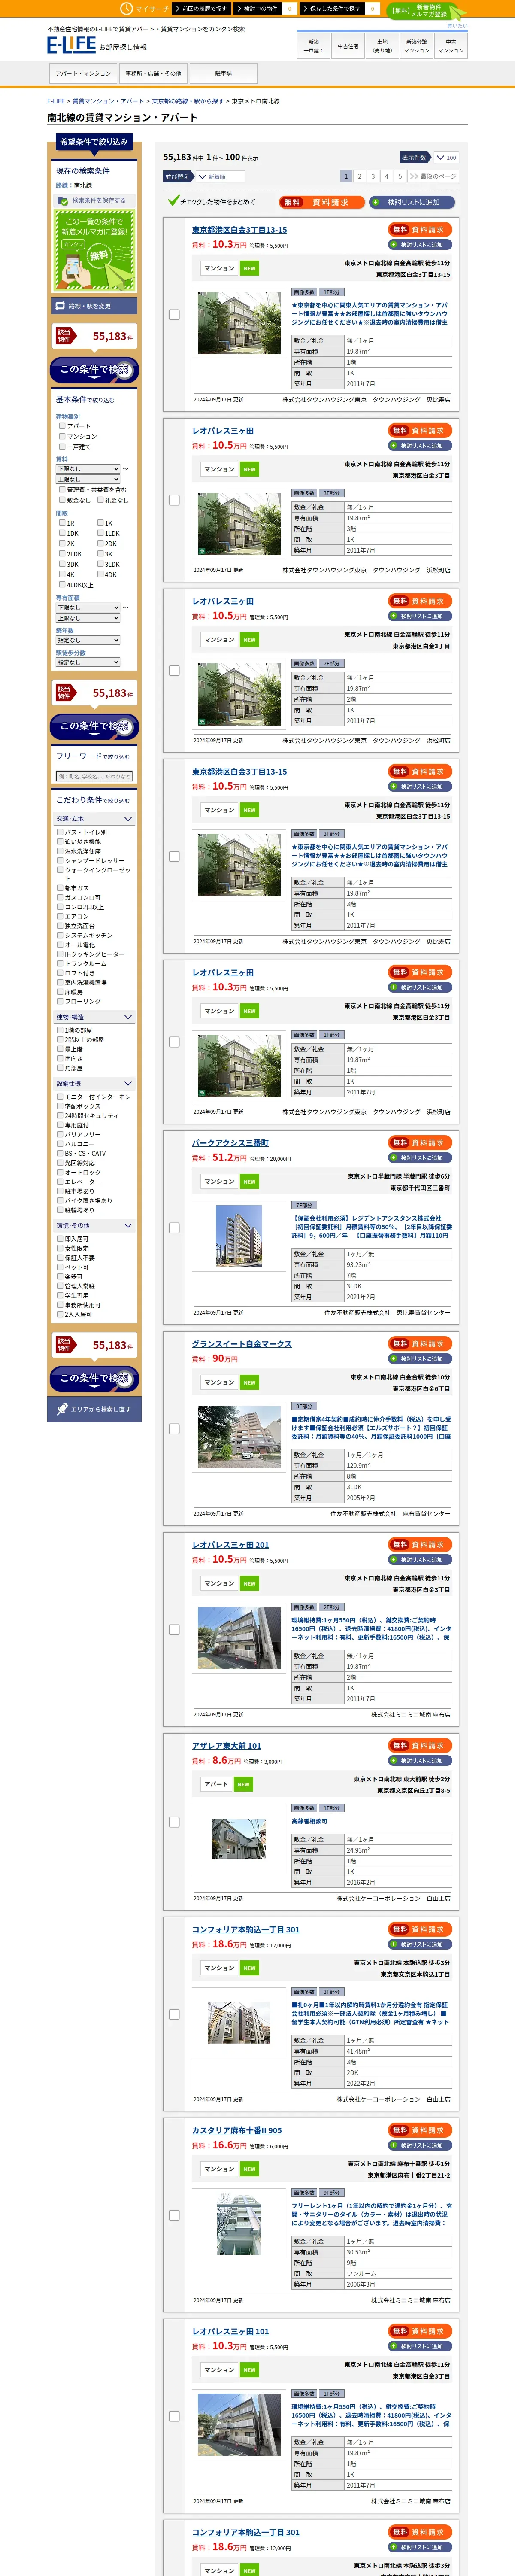This screenshot has width=515, height=2576.
Task: Open 事務所・店舗・その他 tab
Action: [x=153, y=73]
